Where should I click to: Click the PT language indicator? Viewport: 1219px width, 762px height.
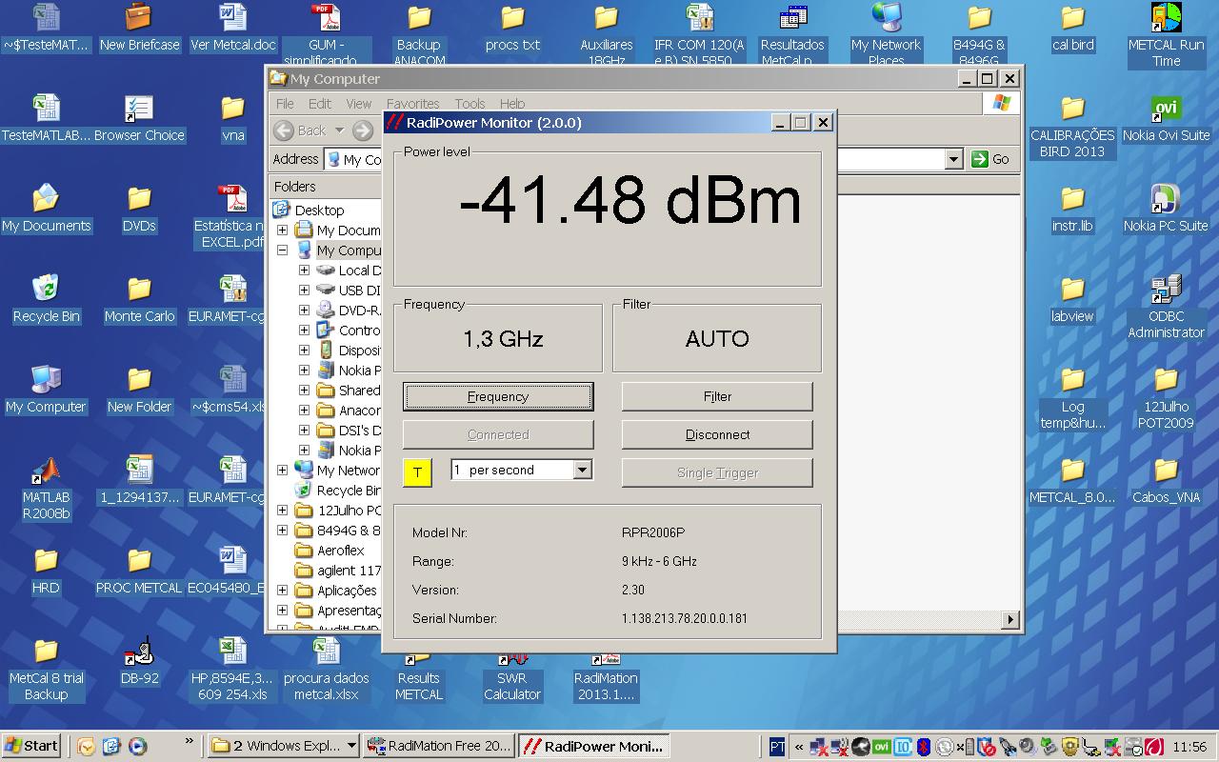pyautogui.click(x=776, y=747)
